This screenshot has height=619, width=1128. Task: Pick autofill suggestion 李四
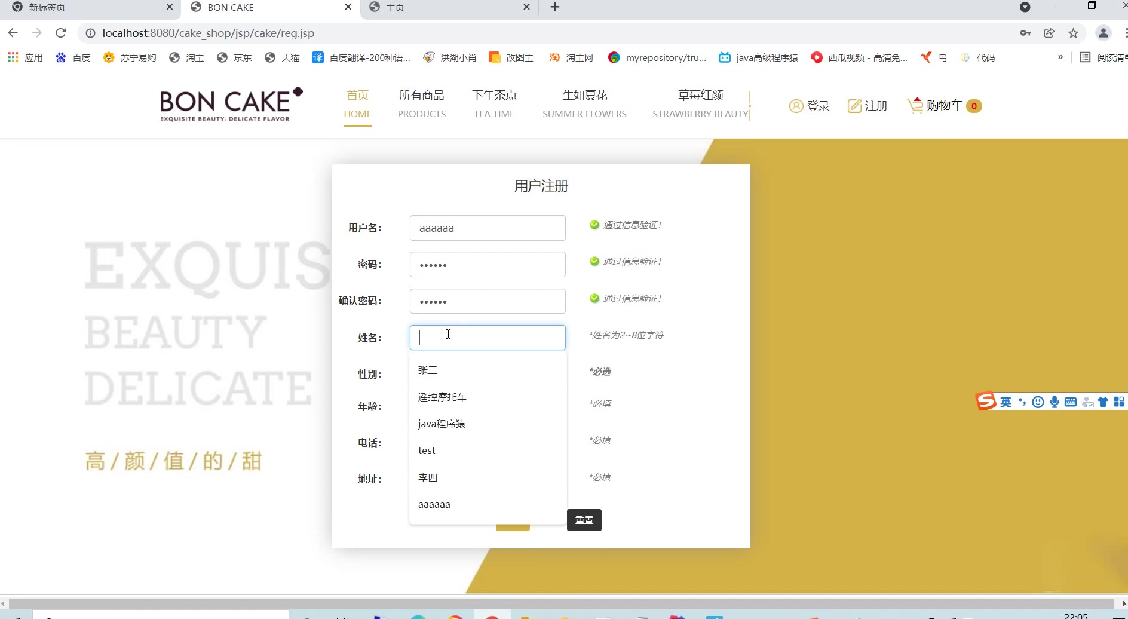click(428, 477)
